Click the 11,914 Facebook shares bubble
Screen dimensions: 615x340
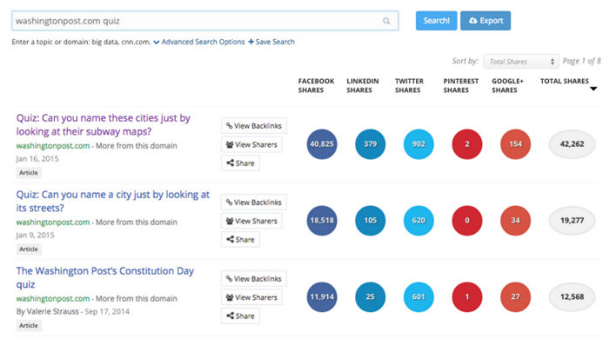[x=321, y=297]
